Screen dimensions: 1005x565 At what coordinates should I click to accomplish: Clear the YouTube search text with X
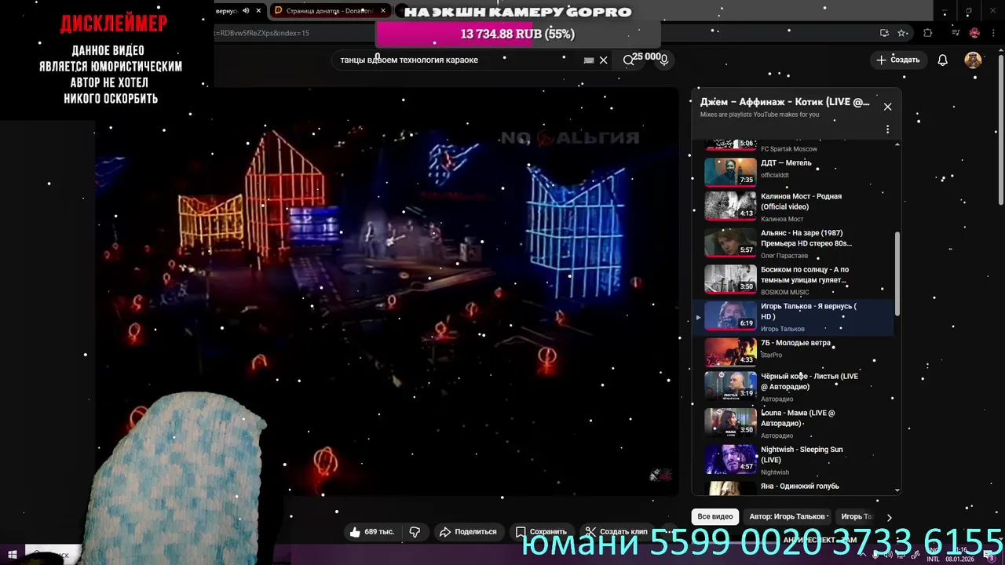603,60
